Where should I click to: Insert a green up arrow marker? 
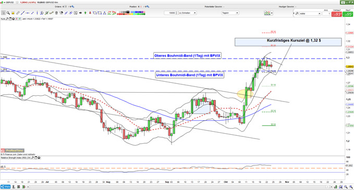(86, 13)
